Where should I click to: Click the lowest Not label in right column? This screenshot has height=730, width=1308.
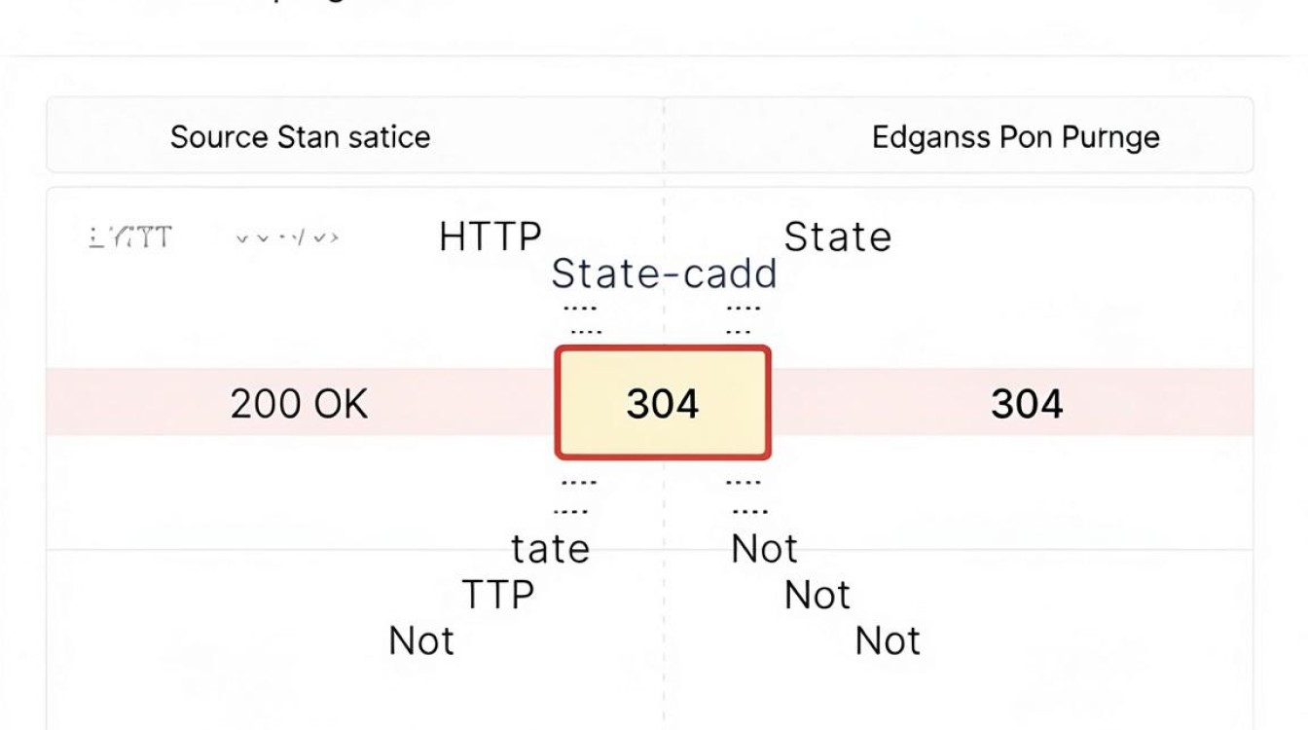[x=888, y=640]
